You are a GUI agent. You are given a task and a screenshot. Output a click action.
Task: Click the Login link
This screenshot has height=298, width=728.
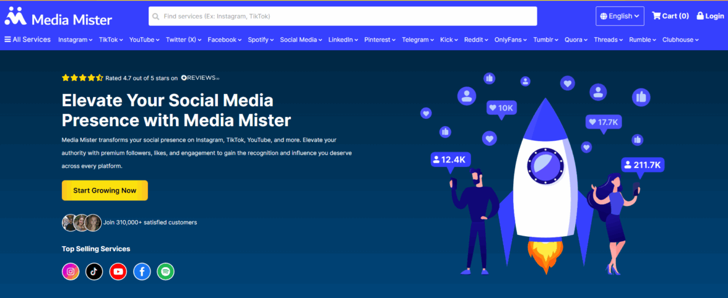[710, 15]
